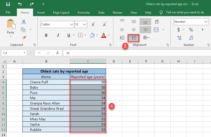Image resolution: width=211 pixels, height=137 pixels.
Task: Open the Calibri font name dropdown
Action: click(71, 24)
